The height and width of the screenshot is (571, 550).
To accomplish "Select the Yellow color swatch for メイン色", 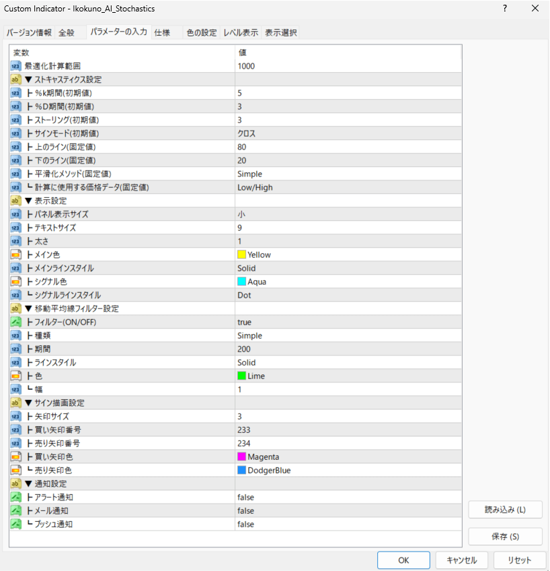I will (241, 255).
